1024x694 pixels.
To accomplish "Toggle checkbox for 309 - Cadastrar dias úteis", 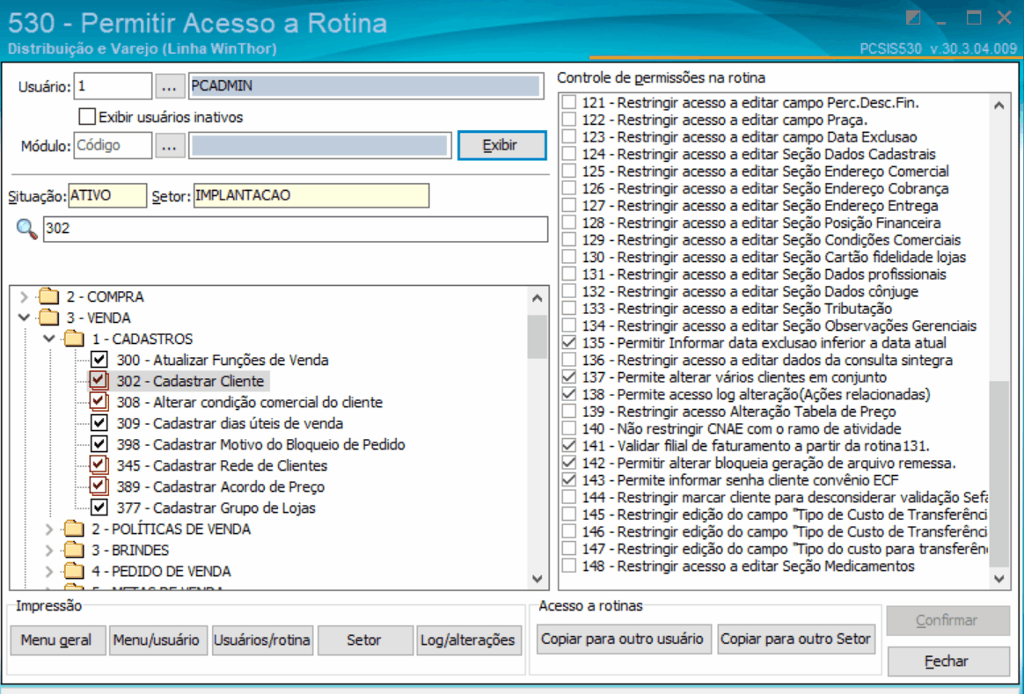I will tap(99, 423).
